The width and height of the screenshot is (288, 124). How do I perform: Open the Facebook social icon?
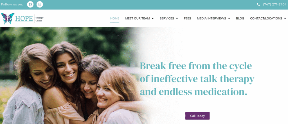(30, 4)
